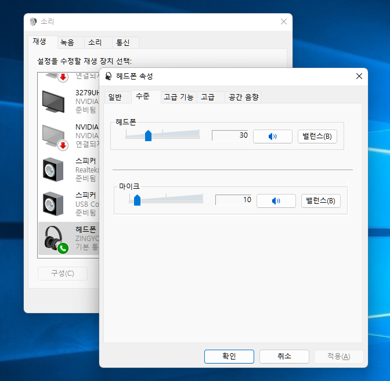Select the 헤드폰 ZINGY device icon
Image resolution: width=390 pixels, height=381 pixels.
(56, 239)
